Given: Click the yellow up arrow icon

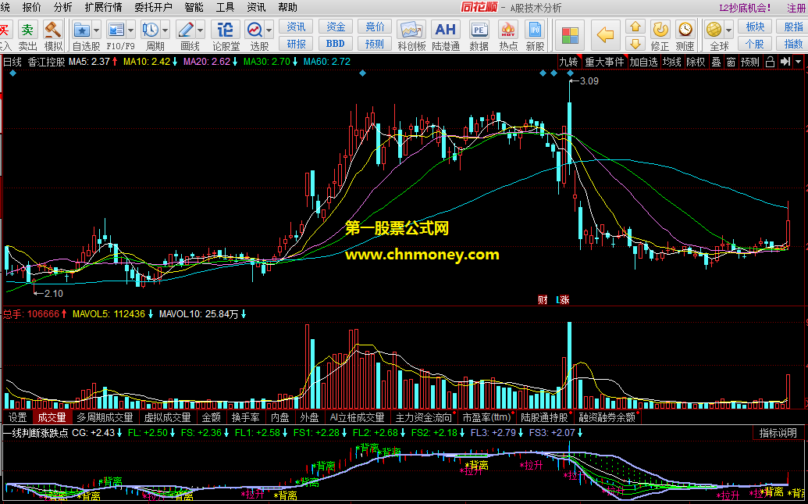Looking at the screenshot, I should [635, 27].
